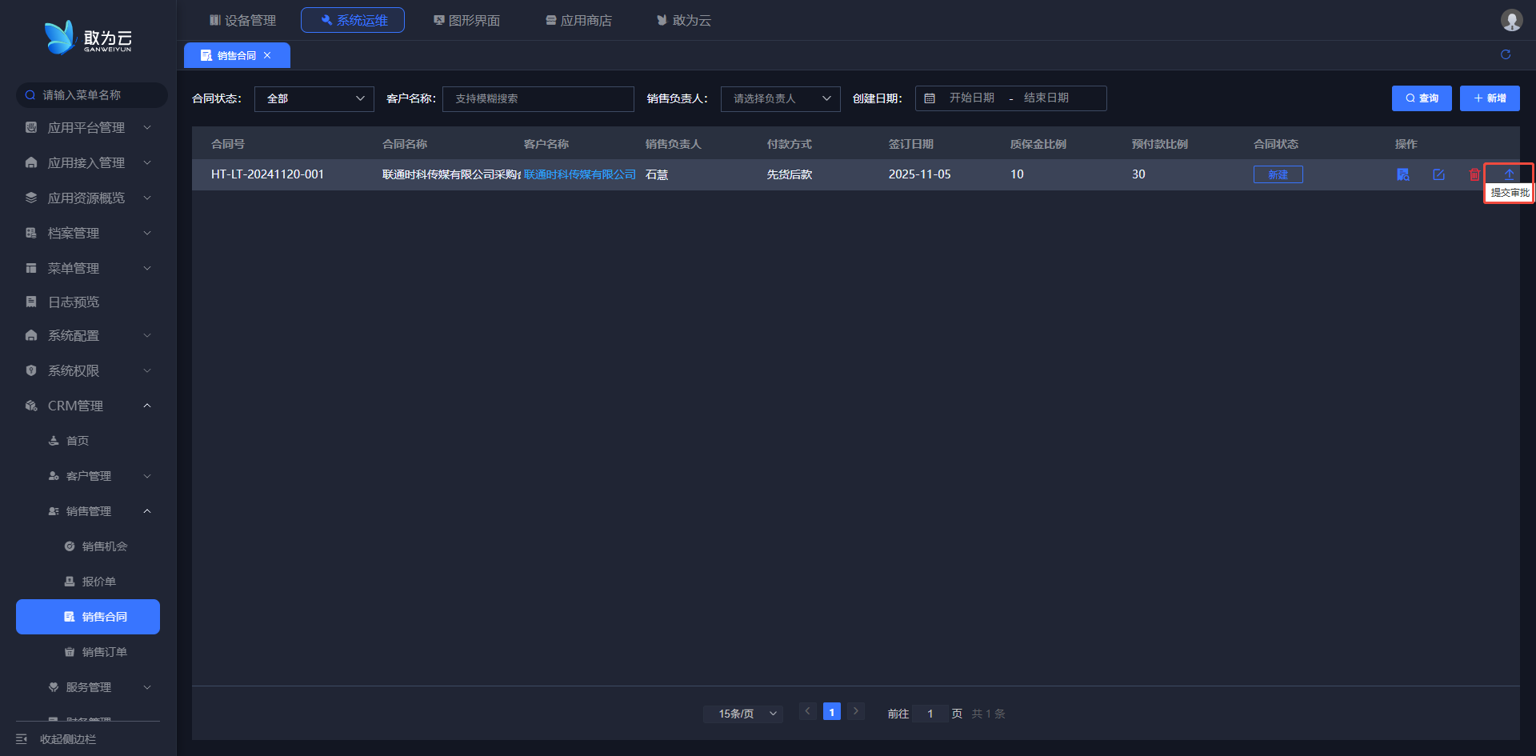Click the 应用平台管理 sidebar icon

pos(31,127)
